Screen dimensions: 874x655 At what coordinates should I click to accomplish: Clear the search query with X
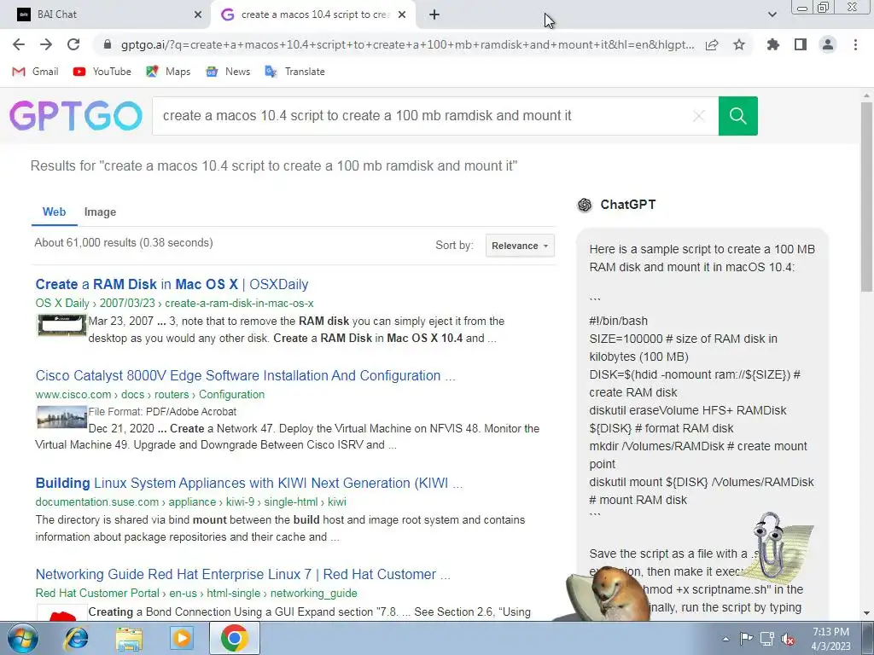698,116
